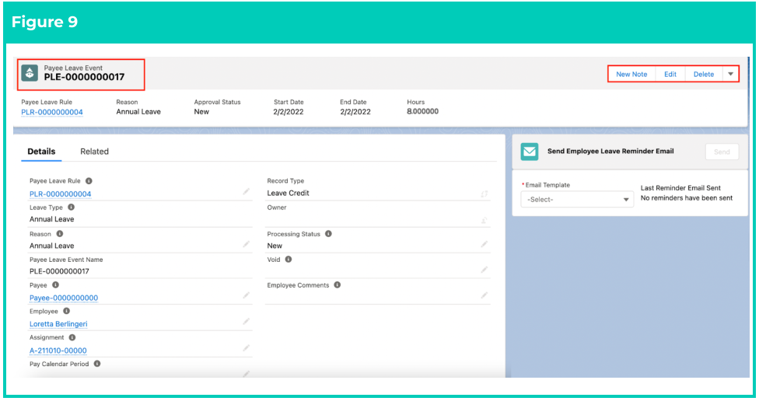
Task: Click the New Note button
Action: pyautogui.click(x=631, y=74)
